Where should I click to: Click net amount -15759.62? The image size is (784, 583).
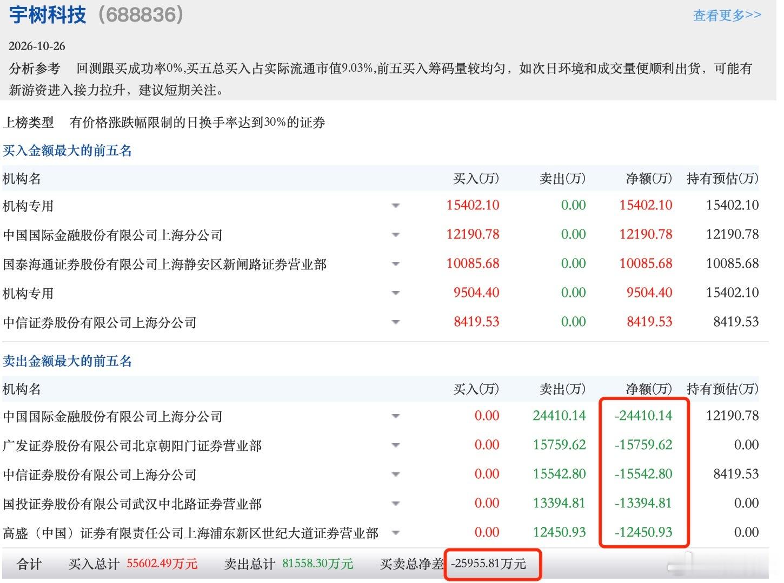click(x=643, y=445)
